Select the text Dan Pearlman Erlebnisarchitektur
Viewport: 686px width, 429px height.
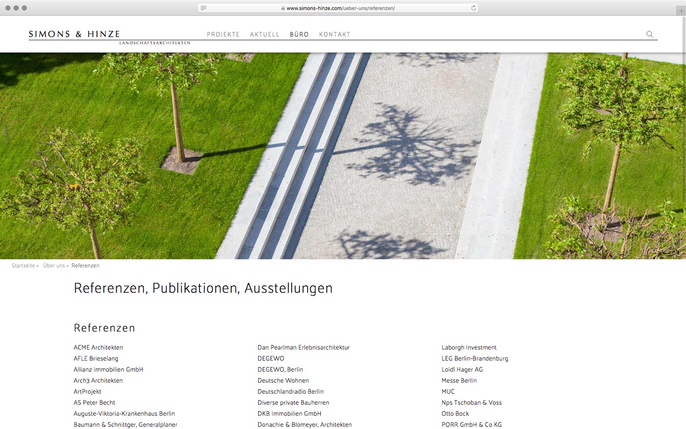[x=304, y=348]
